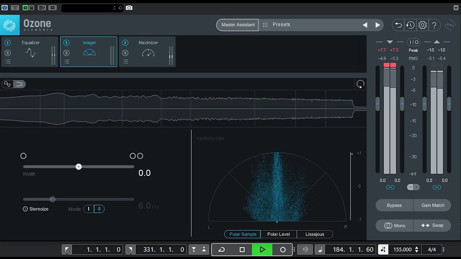Image resolution: width=461 pixels, height=259 pixels.
Task: Toggle the W write automation button
Action: pos(32,8)
